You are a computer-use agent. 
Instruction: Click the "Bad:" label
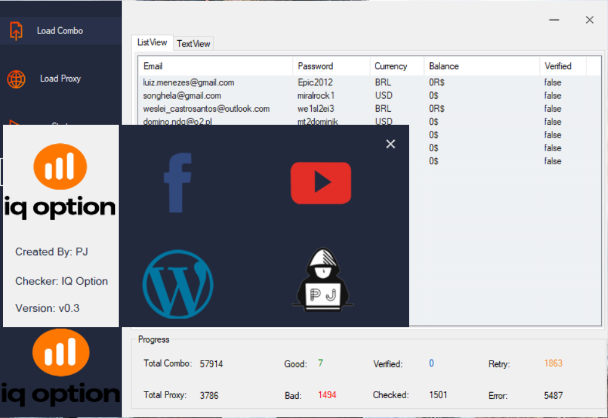point(293,396)
